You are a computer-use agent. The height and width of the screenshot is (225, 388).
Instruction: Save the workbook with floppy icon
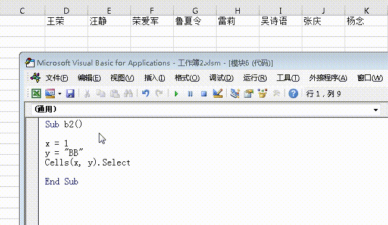pos(70,93)
